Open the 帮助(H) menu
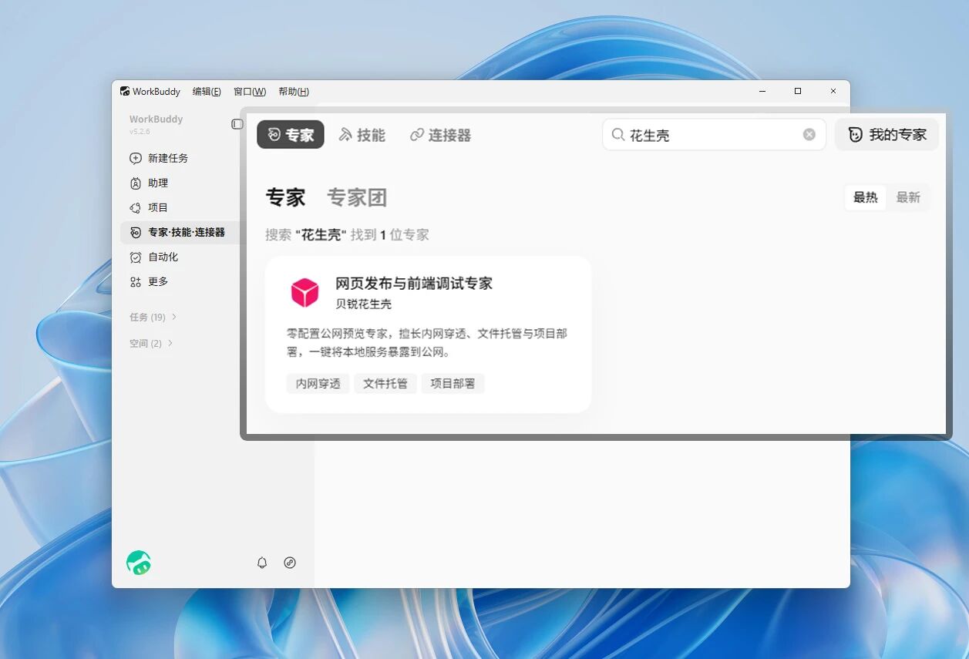This screenshot has width=969, height=659. [294, 91]
